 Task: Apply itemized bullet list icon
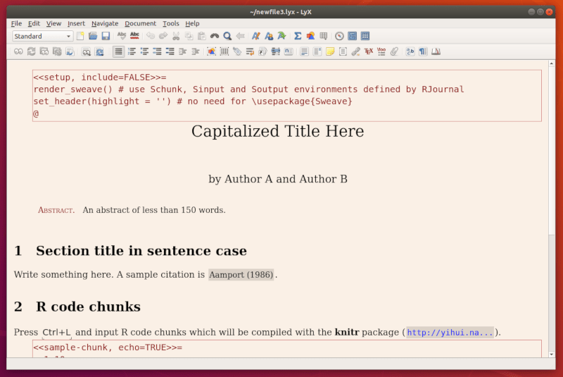[144, 51]
